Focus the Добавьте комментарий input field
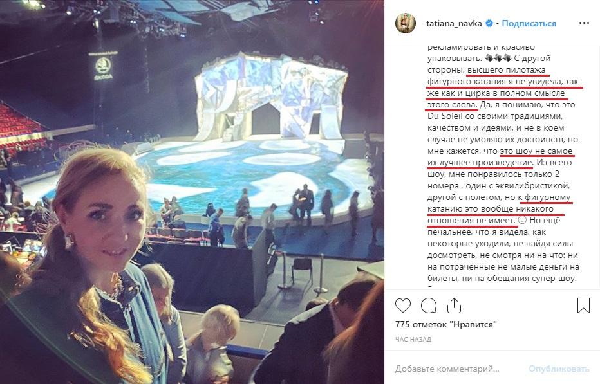Viewport: 600px width, 384px height. pyautogui.click(x=447, y=369)
